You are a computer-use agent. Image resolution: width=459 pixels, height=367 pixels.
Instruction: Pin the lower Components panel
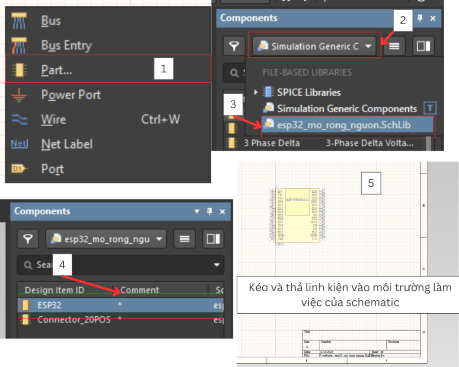[x=209, y=212]
